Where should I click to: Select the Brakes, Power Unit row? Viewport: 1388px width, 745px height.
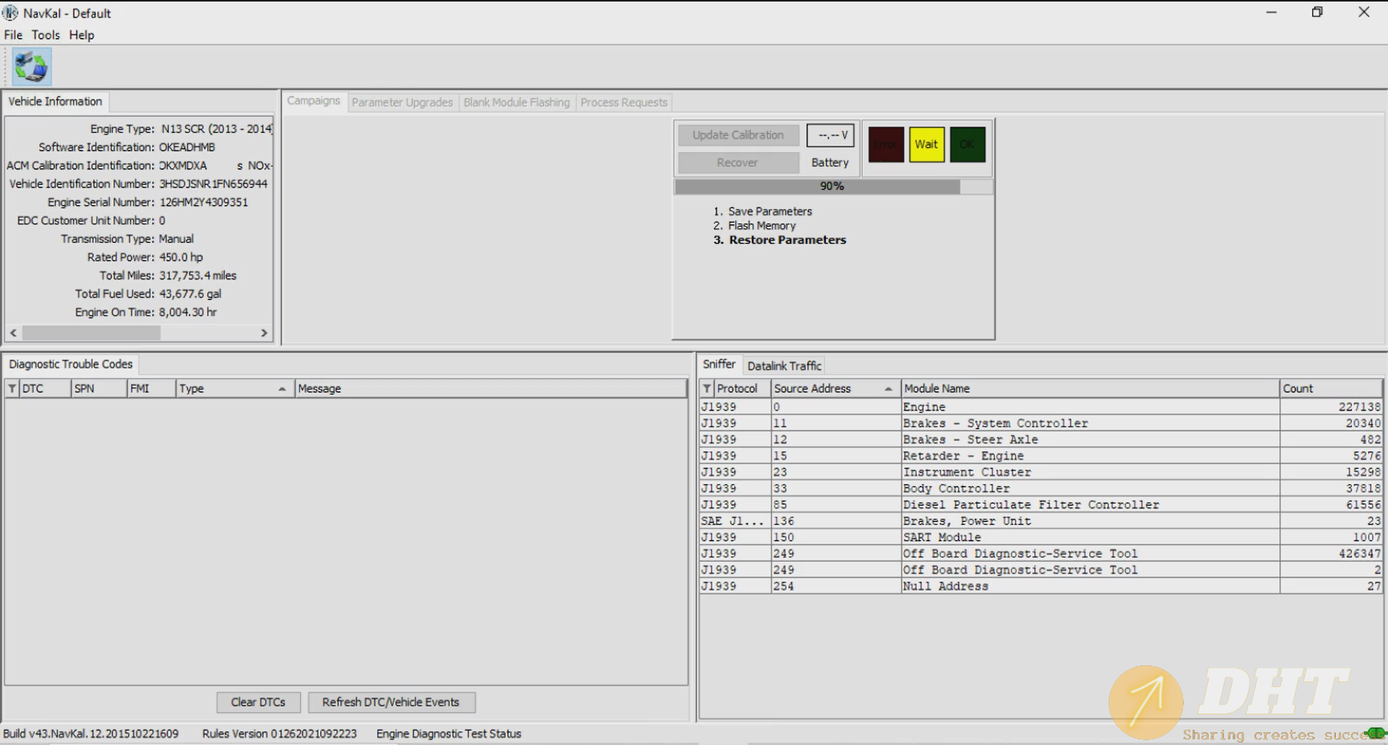point(1041,521)
